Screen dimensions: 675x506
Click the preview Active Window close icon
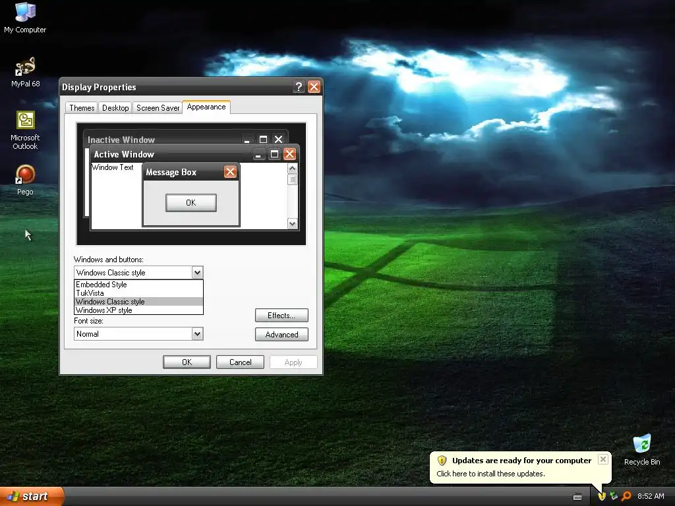tap(290, 154)
